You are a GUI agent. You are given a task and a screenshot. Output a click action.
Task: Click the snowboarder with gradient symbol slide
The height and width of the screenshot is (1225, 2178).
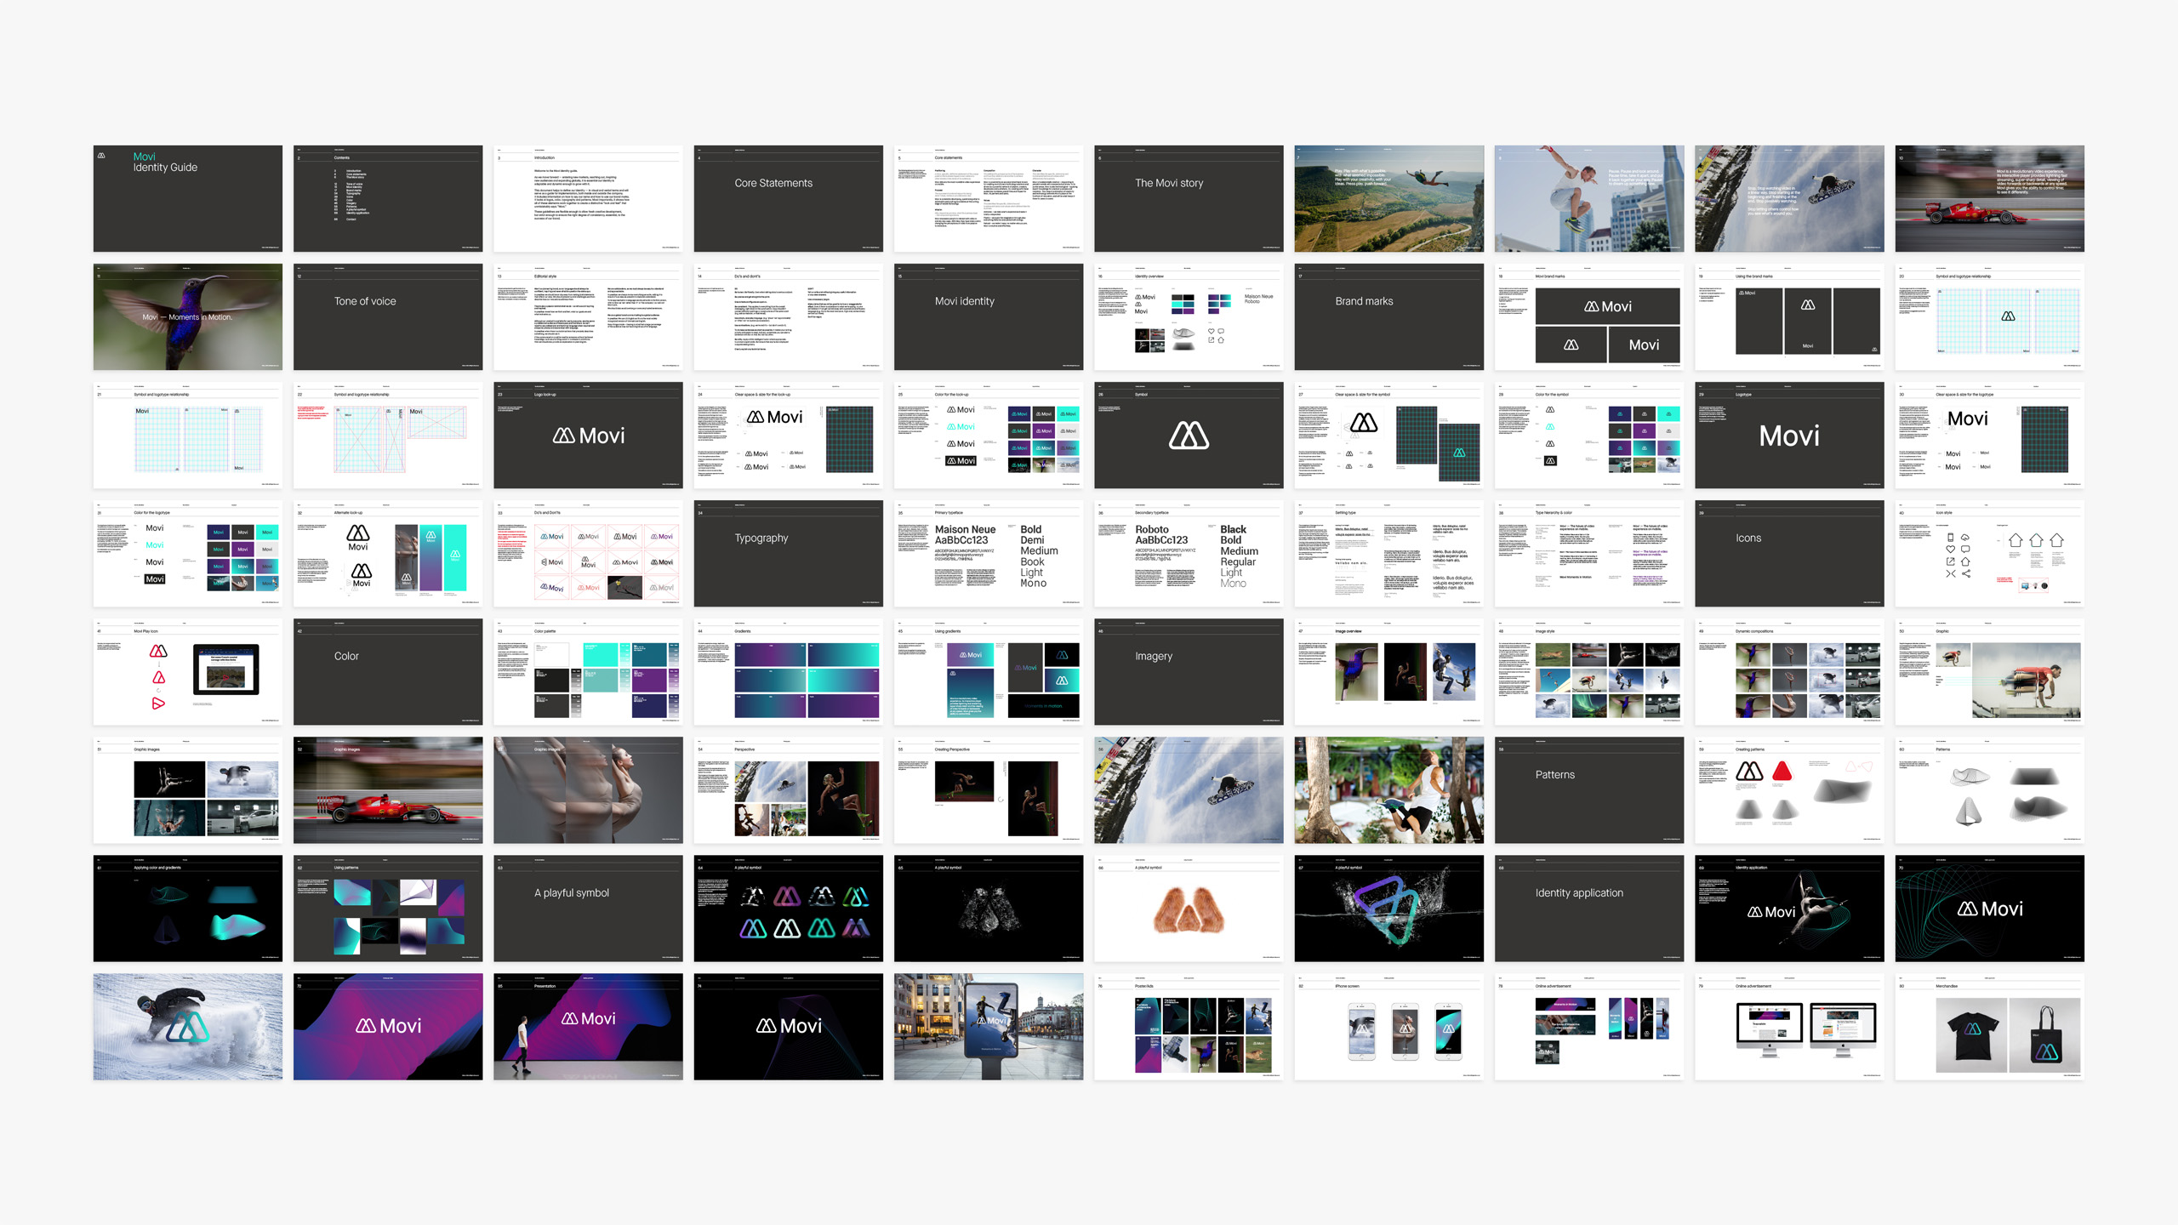[x=187, y=1026]
